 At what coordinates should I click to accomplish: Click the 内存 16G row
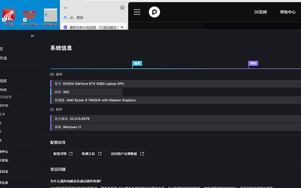(86, 92)
